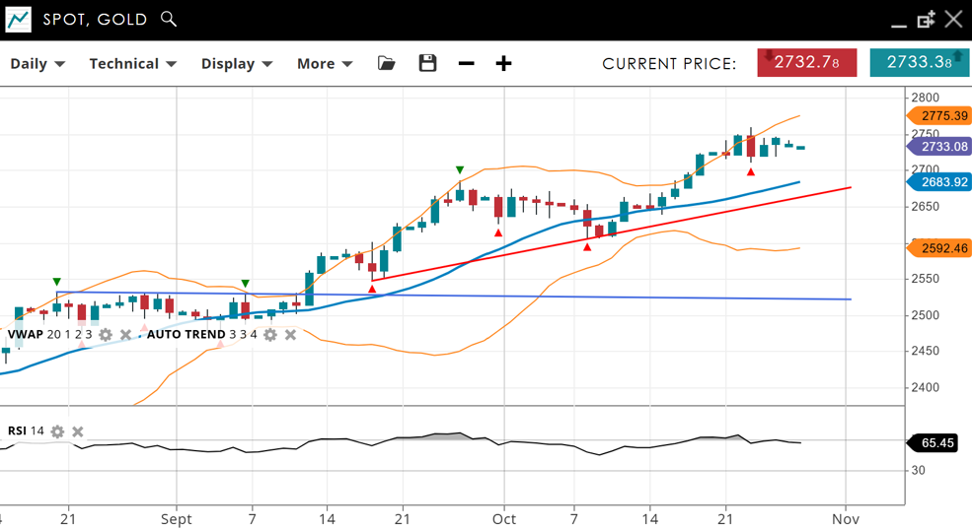Remove the RSI indicator with its X
This screenshot has height=530, width=972.
78,431
